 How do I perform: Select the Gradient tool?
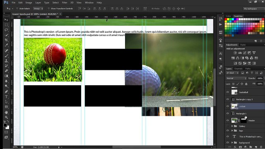point(6,76)
